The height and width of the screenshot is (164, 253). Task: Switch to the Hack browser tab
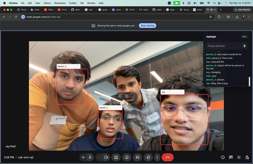pos(117,10)
